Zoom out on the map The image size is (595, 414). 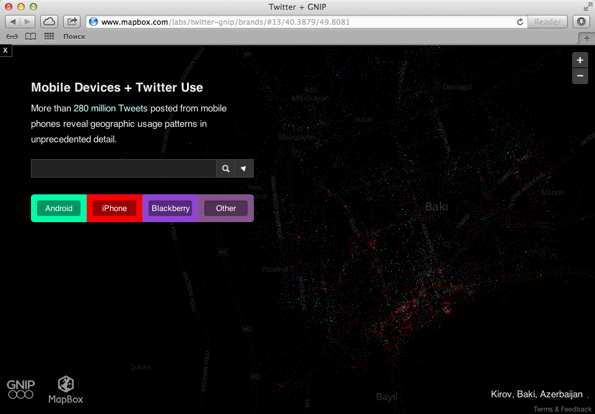tap(580, 76)
